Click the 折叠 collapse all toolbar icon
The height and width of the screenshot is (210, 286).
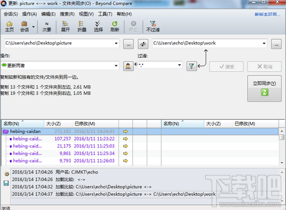81,26
